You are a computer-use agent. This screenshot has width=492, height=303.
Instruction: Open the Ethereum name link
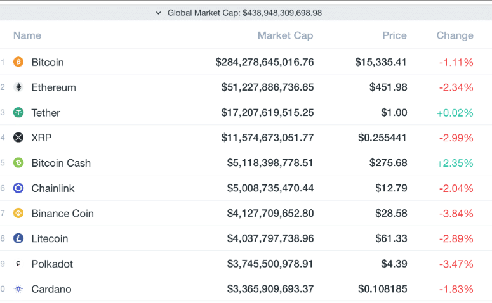click(54, 87)
